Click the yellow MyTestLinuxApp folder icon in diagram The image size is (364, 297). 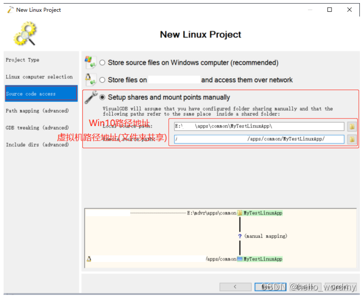[240, 213]
